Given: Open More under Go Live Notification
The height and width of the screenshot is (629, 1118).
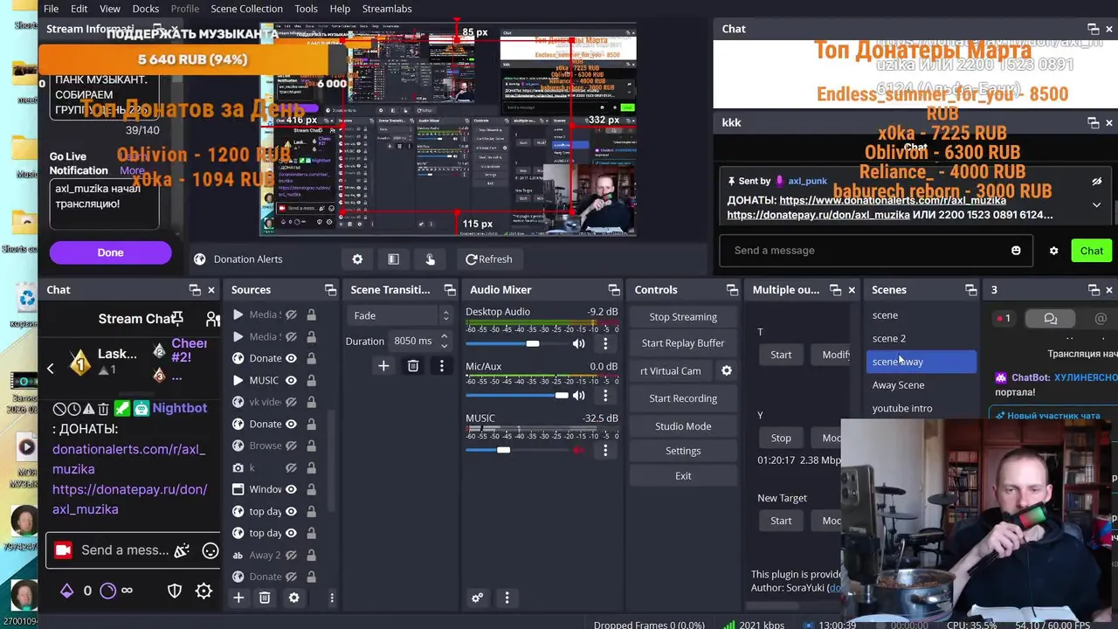Looking at the screenshot, I should (132, 170).
